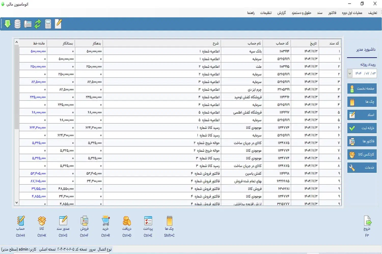
Task: Open the تنظیمات (Settings) menu
Action: click(x=266, y=13)
